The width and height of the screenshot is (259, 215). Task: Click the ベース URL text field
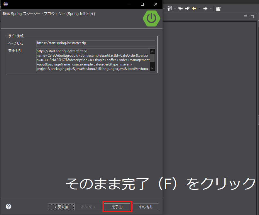pos(96,43)
